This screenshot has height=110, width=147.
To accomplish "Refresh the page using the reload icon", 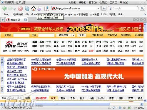I will click(27, 9).
